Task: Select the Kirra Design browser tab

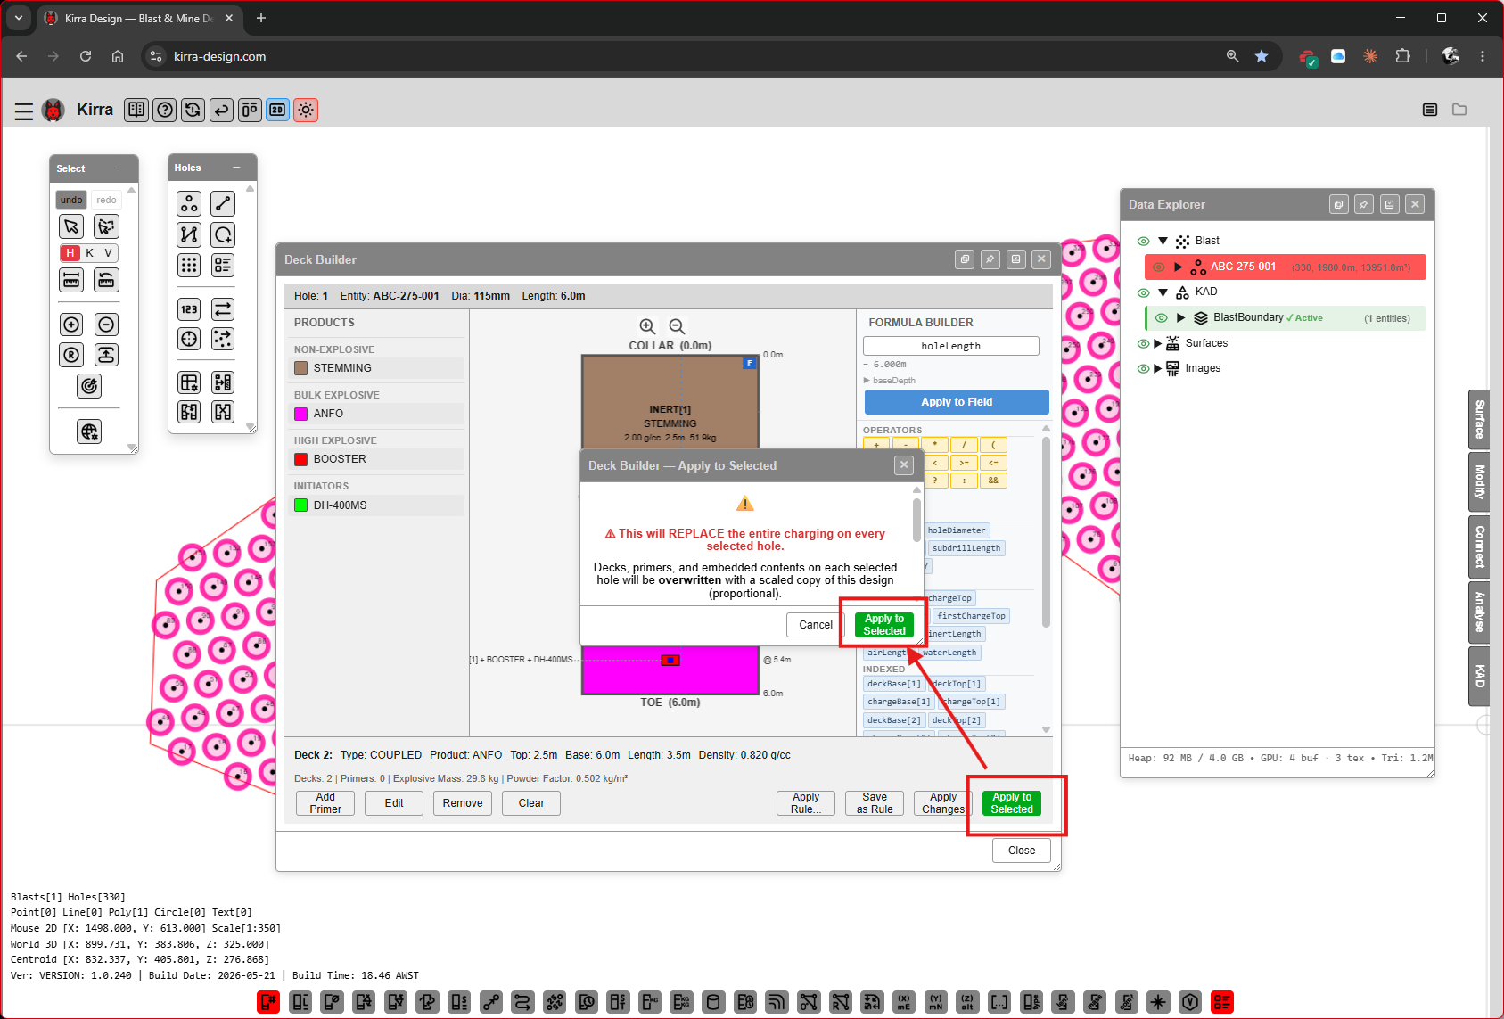Action: point(139,18)
